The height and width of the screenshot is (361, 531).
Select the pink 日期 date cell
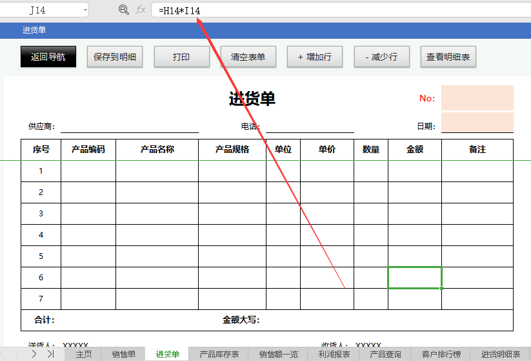pos(477,122)
